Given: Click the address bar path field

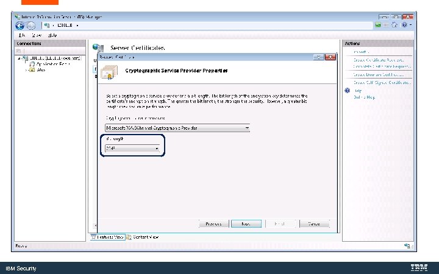Looking at the screenshot, I should pos(207,26).
